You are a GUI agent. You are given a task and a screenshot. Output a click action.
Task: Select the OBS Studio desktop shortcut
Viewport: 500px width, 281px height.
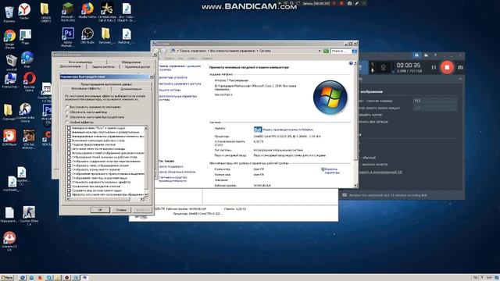coord(87,36)
